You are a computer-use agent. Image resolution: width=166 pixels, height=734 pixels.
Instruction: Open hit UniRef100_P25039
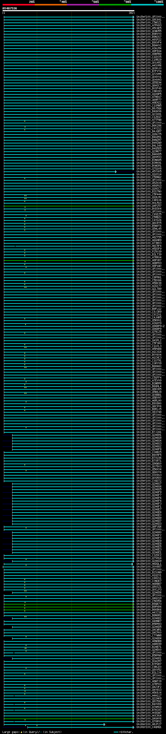149,252
